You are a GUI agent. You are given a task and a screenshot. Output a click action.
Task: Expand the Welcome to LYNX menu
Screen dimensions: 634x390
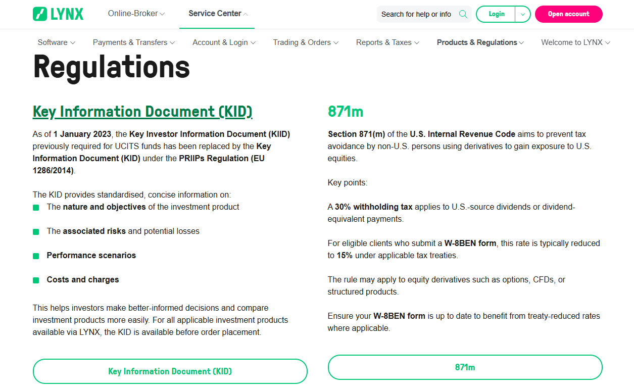coord(575,42)
